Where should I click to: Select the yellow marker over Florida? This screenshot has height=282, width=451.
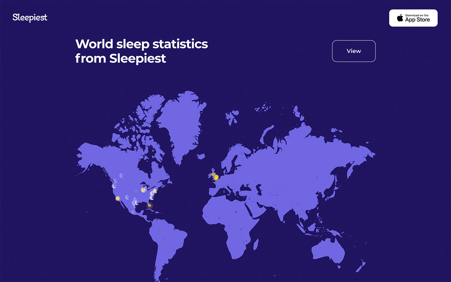[x=150, y=205]
